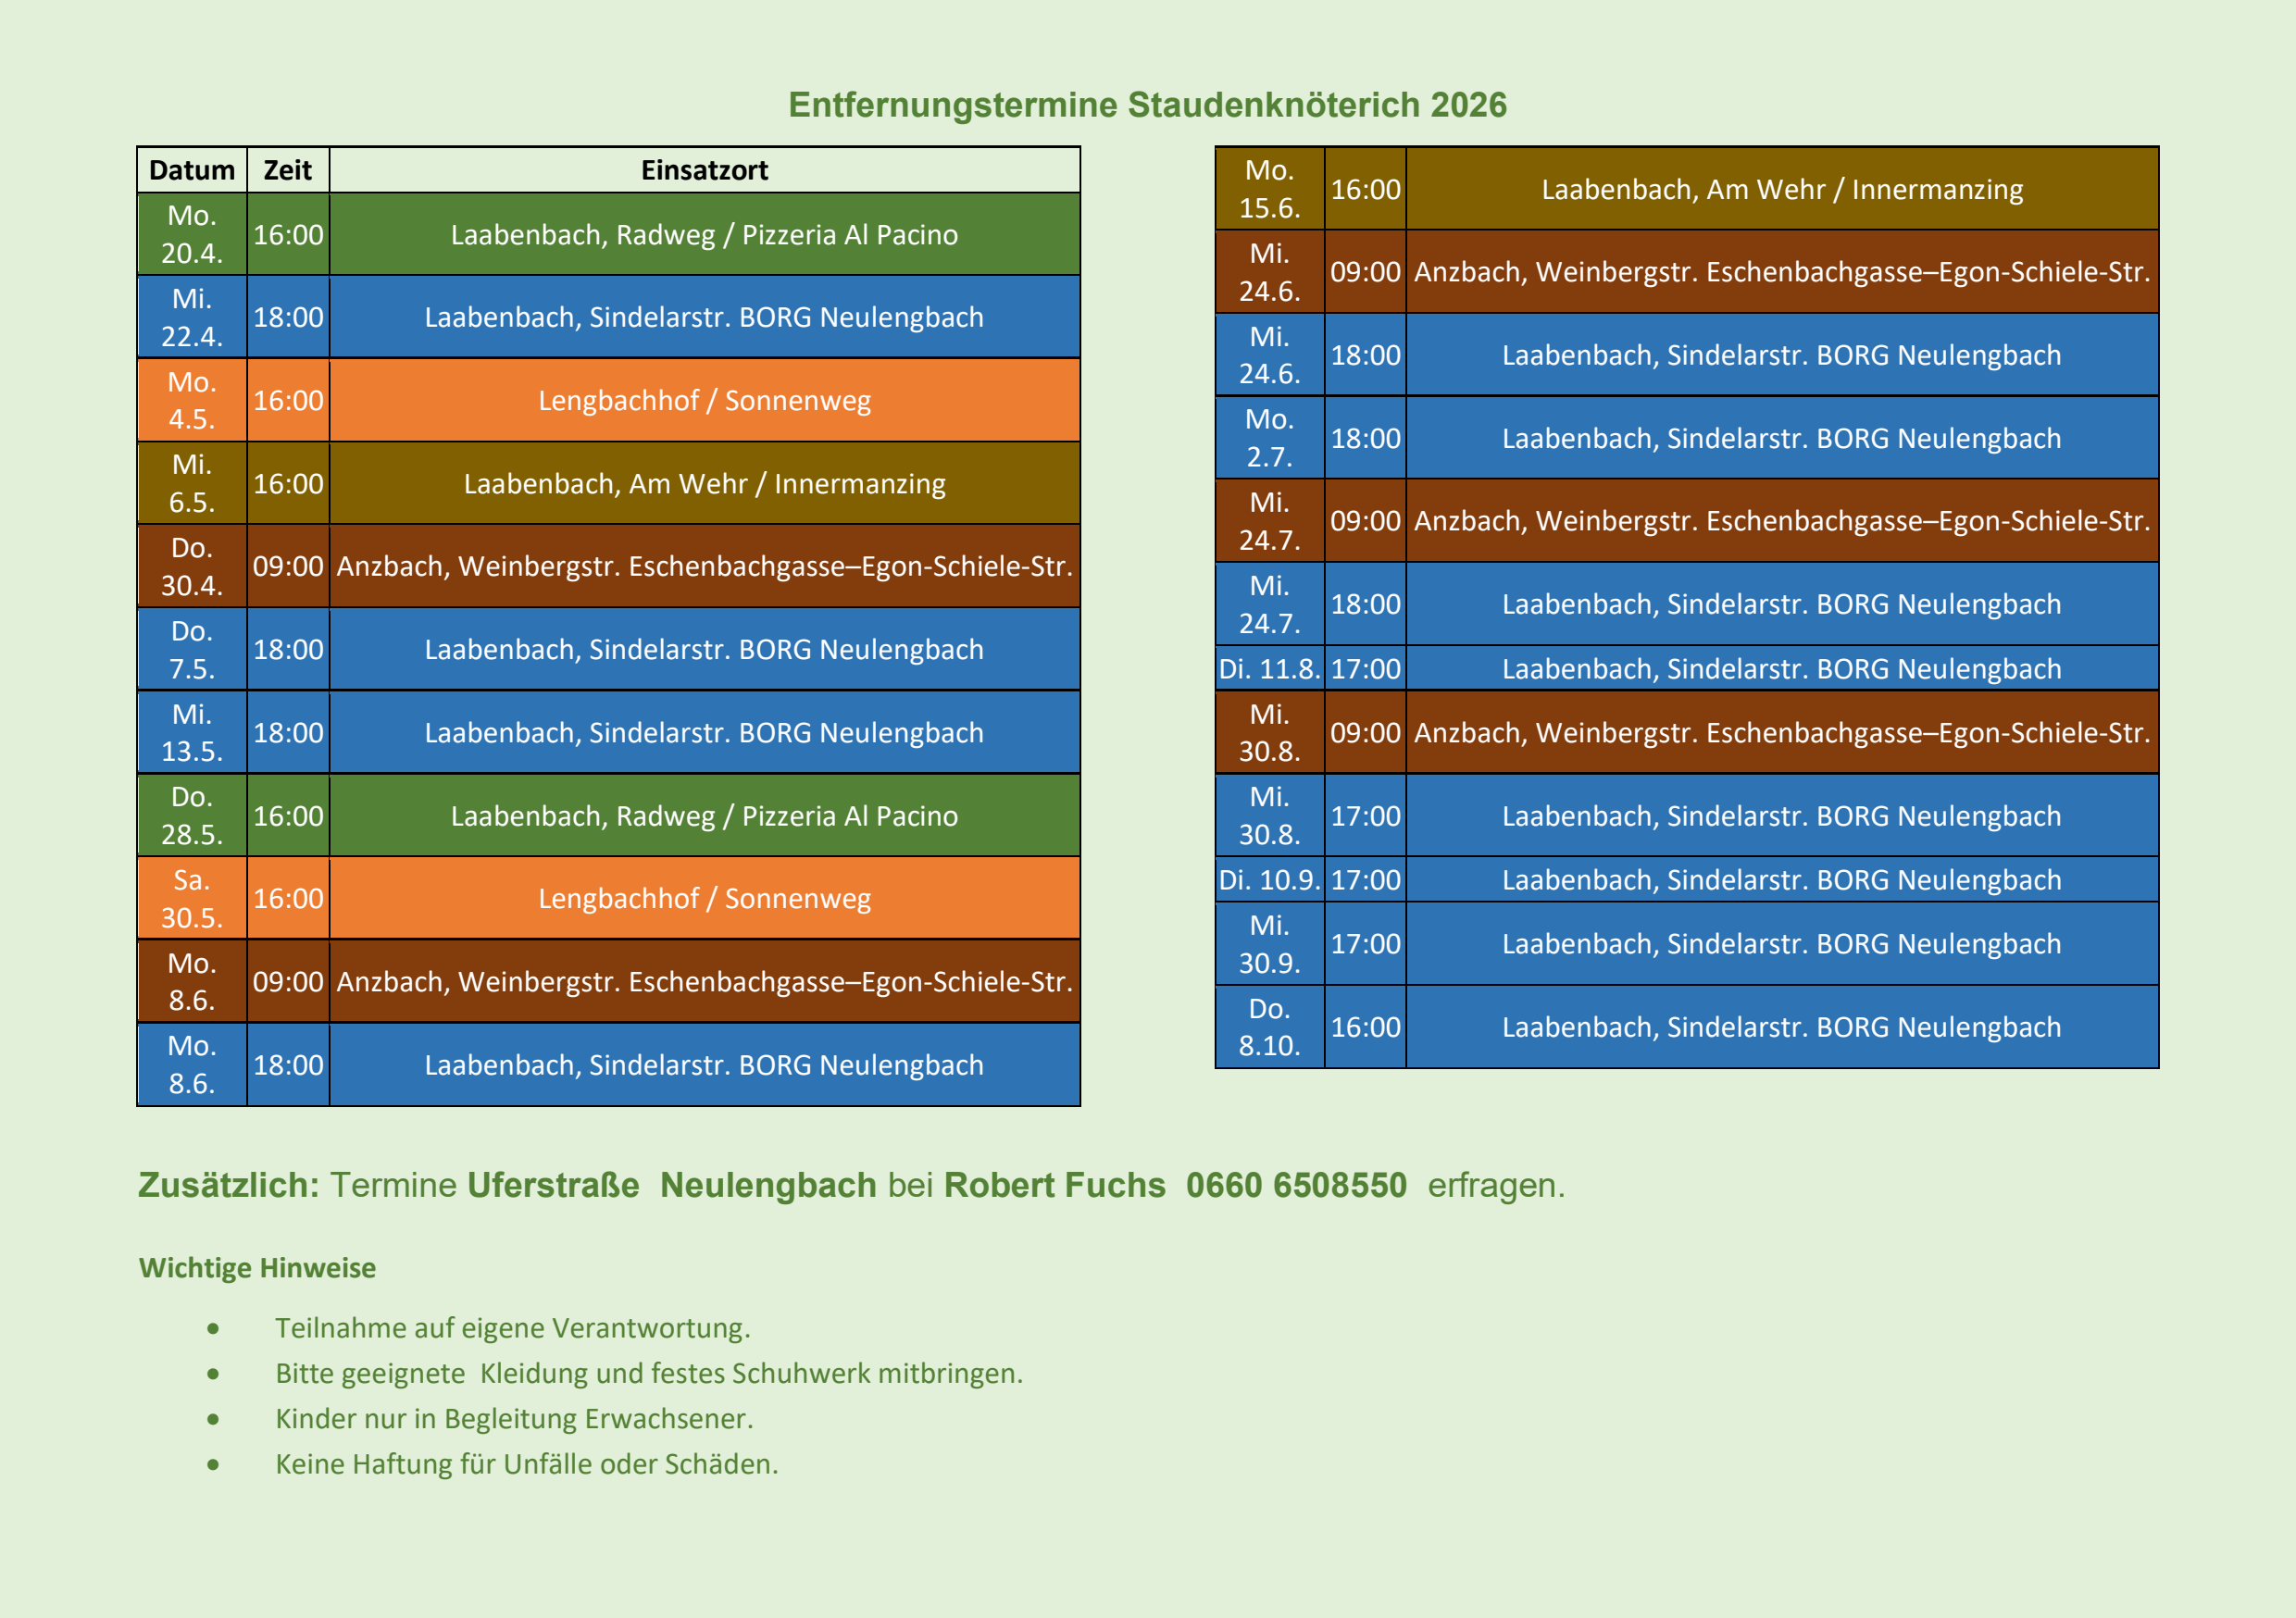
Task: Click Radweg / Pizzeria Al Pacino on Do. 28.5.
Action: click(704, 816)
